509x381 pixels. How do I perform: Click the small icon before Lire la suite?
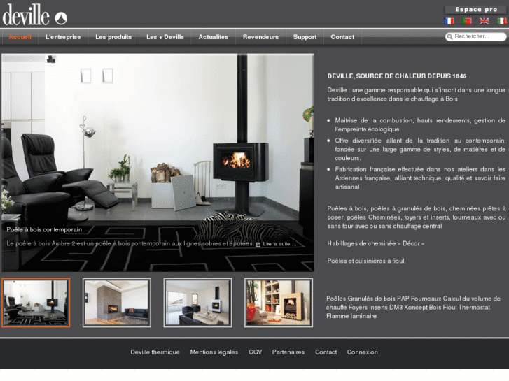pyautogui.click(x=258, y=244)
